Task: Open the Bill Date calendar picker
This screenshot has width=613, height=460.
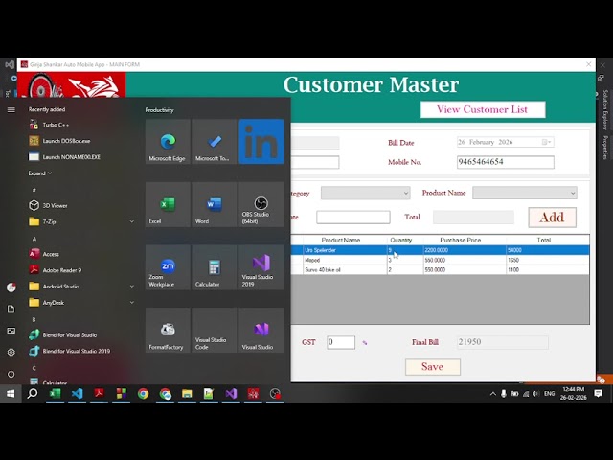Action: (547, 142)
